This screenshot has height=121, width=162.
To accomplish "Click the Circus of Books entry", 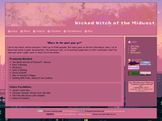I will [19, 73].
